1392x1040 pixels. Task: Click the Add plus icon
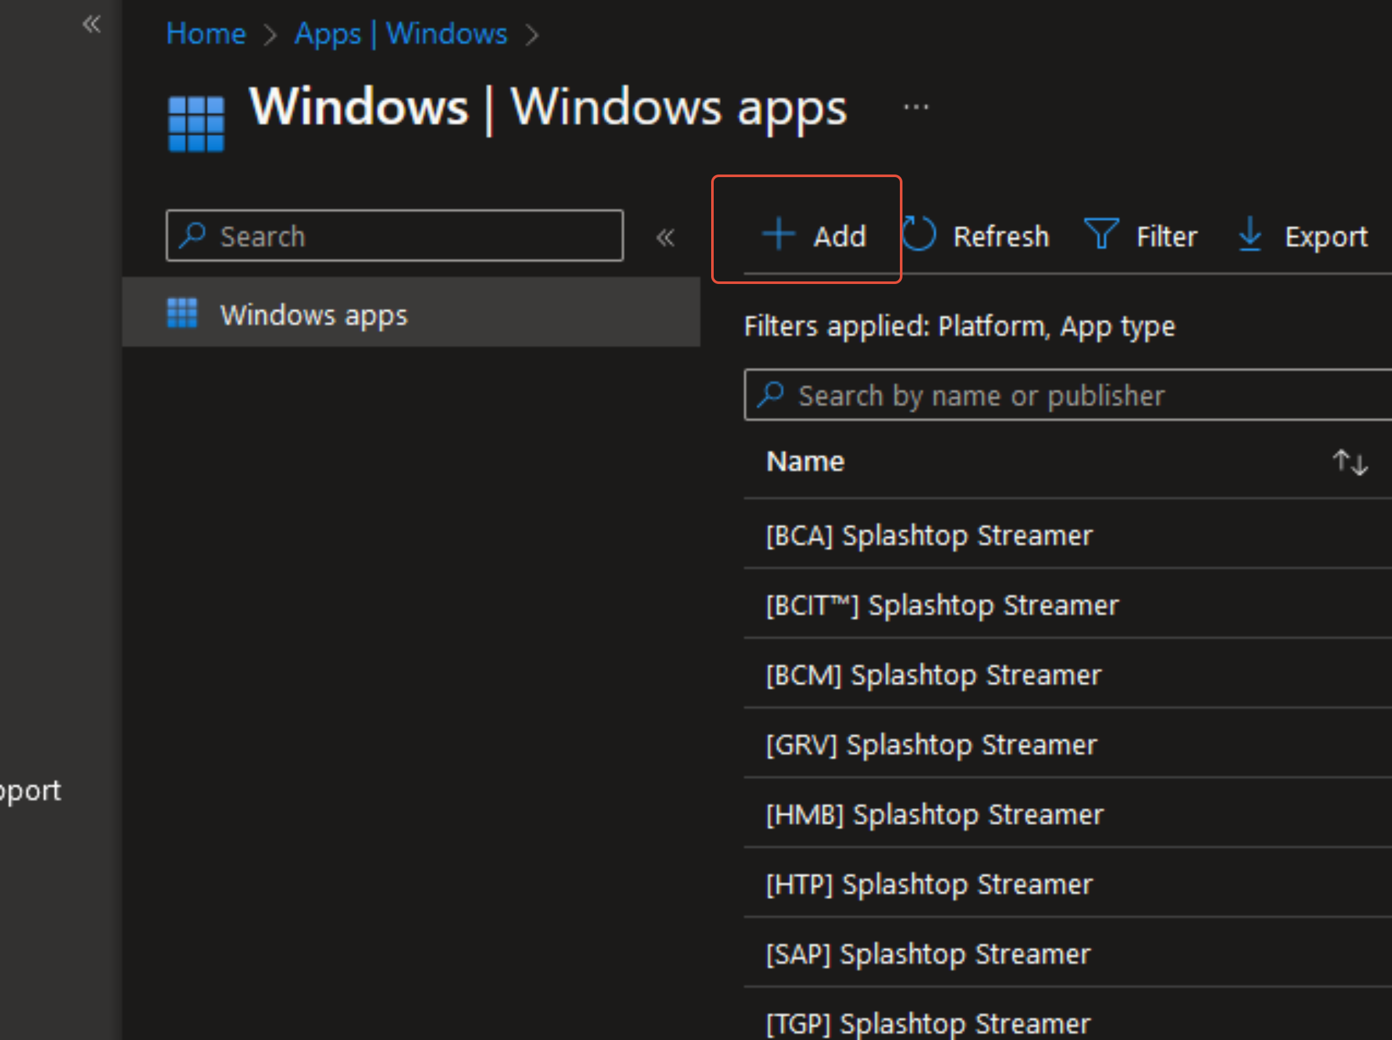pyautogui.click(x=779, y=234)
